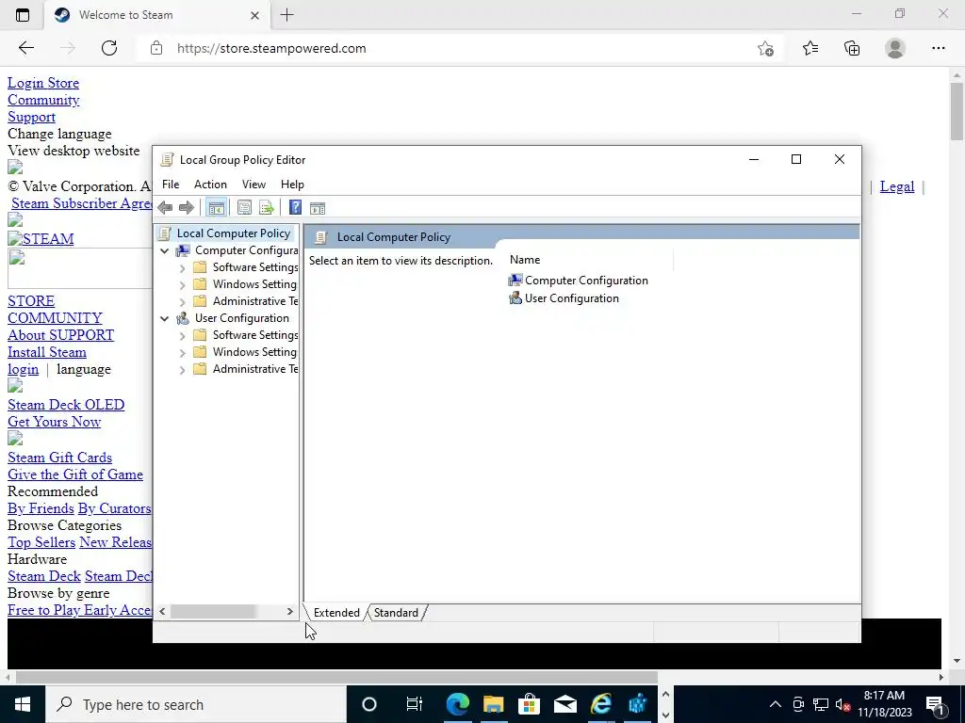Select Local Computer Policy tree root
The height and width of the screenshot is (723, 965).
click(234, 233)
